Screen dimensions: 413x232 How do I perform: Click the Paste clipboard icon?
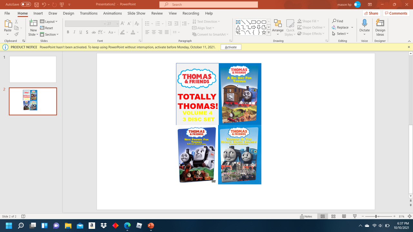pos(7,24)
